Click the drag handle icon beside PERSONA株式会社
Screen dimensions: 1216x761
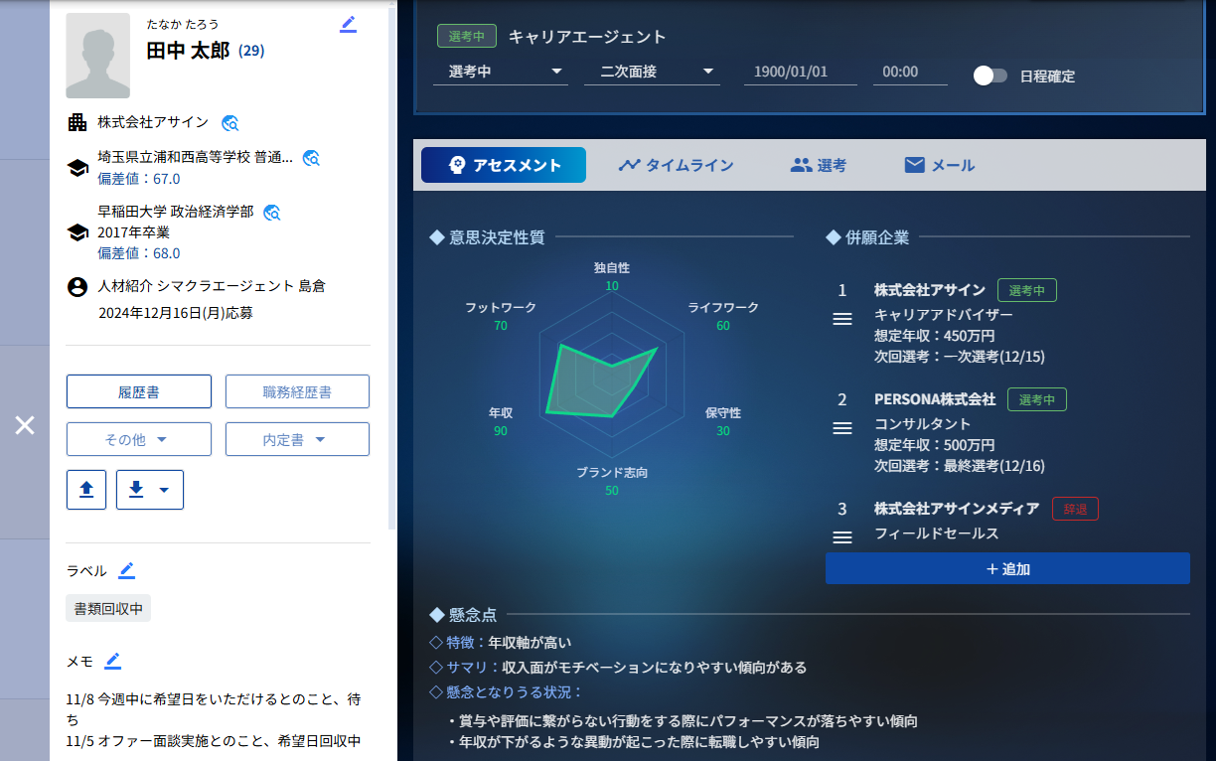click(841, 428)
